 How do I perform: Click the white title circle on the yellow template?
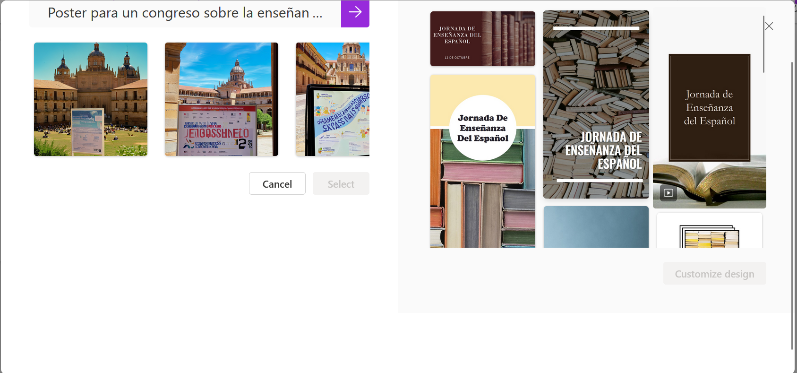pyautogui.click(x=482, y=128)
